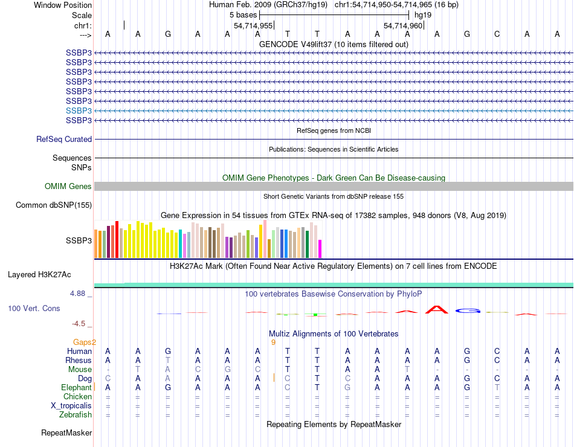The image size is (574, 447).
Task: Select the Mouse species label
Action: (x=80, y=370)
